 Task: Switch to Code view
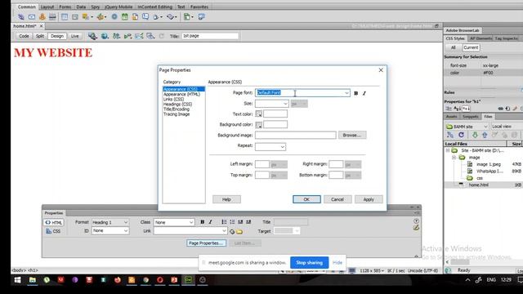click(24, 36)
